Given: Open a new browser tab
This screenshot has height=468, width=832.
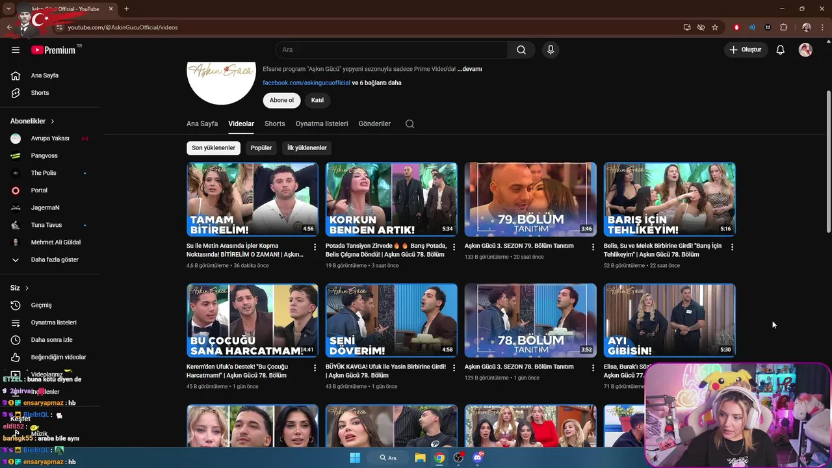Looking at the screenshot, I should pos(126,8).
